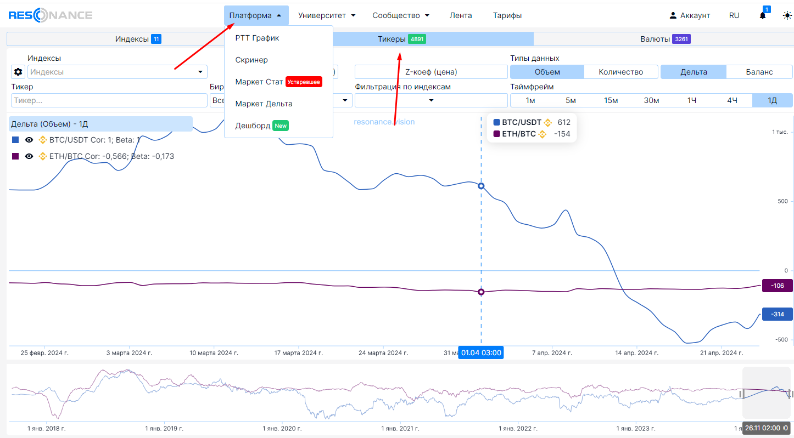Toggle visibility of BTC/USDT series
The width and height of the screenshot is (794, 438).
pos(29,140)
